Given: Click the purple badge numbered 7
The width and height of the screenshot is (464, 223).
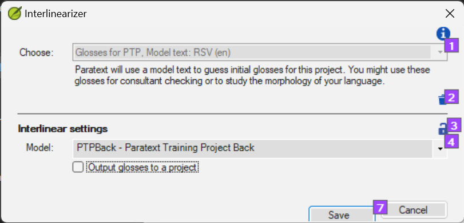Looking at the screenshot, I should point(380,208).
